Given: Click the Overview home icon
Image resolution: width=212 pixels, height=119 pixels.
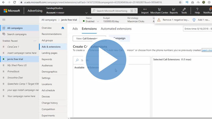Looking at the screenshot, I should pos(63,28).
